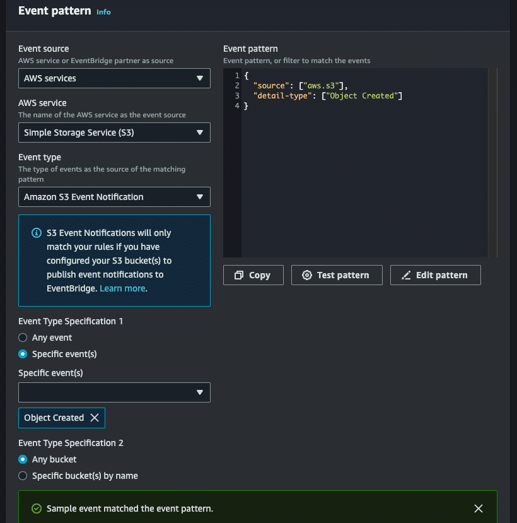This screenshot has height=523, width=517.
Task: Open the Event type dropdown
Action: [x=113, y=197]
